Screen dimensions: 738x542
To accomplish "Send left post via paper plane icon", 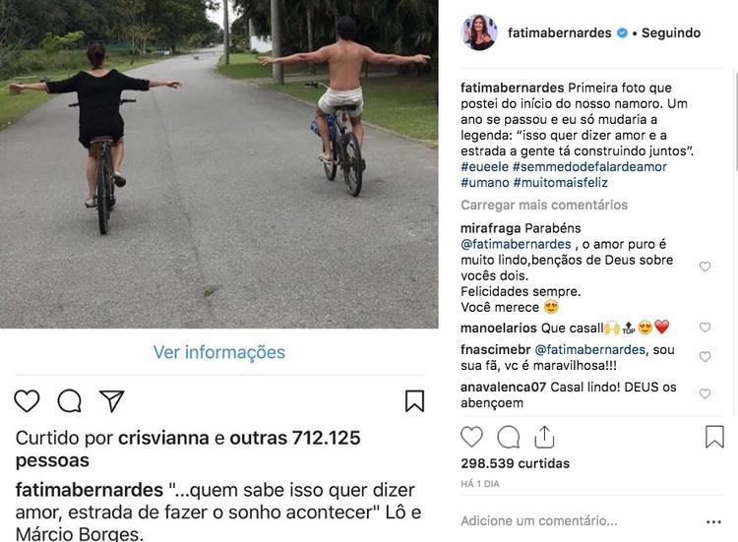I will (x=112, y=401).
